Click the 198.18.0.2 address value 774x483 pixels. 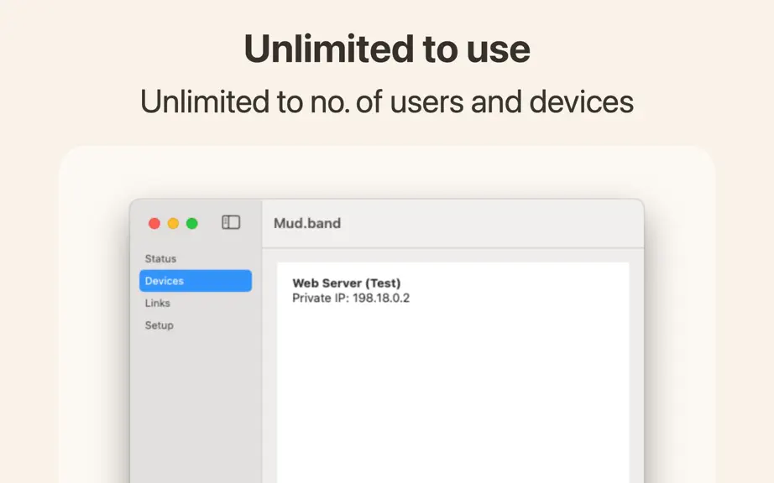381,299
